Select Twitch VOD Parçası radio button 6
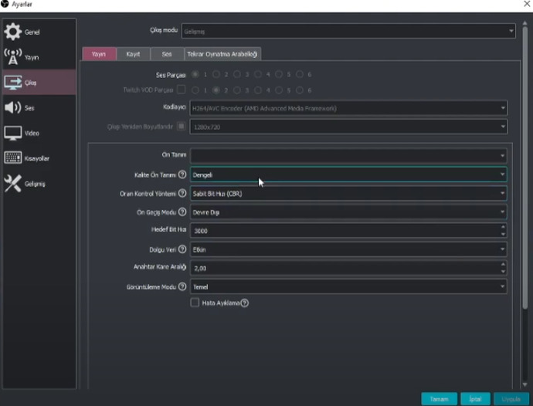 [x=300, y=90]
